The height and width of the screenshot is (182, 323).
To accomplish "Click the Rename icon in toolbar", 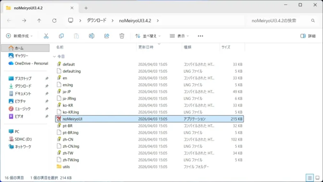I will pyautogui.click(x=91, y=36).
